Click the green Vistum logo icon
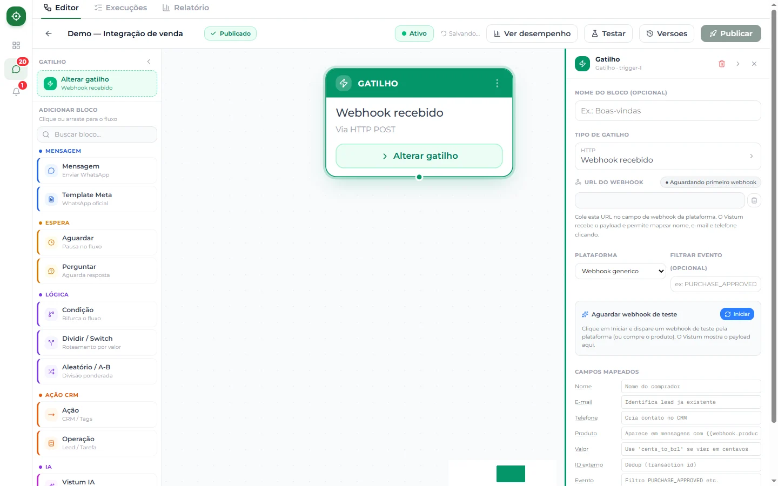The height and width of the screenshot is (486, 778). tap(16, 16)
